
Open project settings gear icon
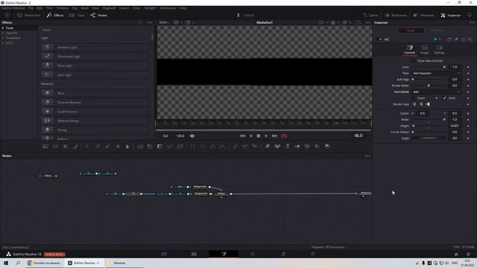click(x=469, y=255)
